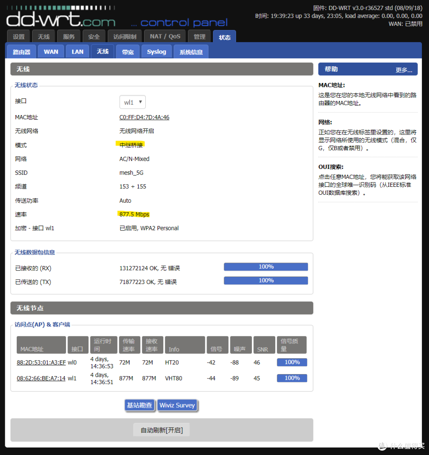Image resolution: width=429 pixels, height=455 pixels.
Task: Open the 带宽 sub-tab
Action: (128, 52)
